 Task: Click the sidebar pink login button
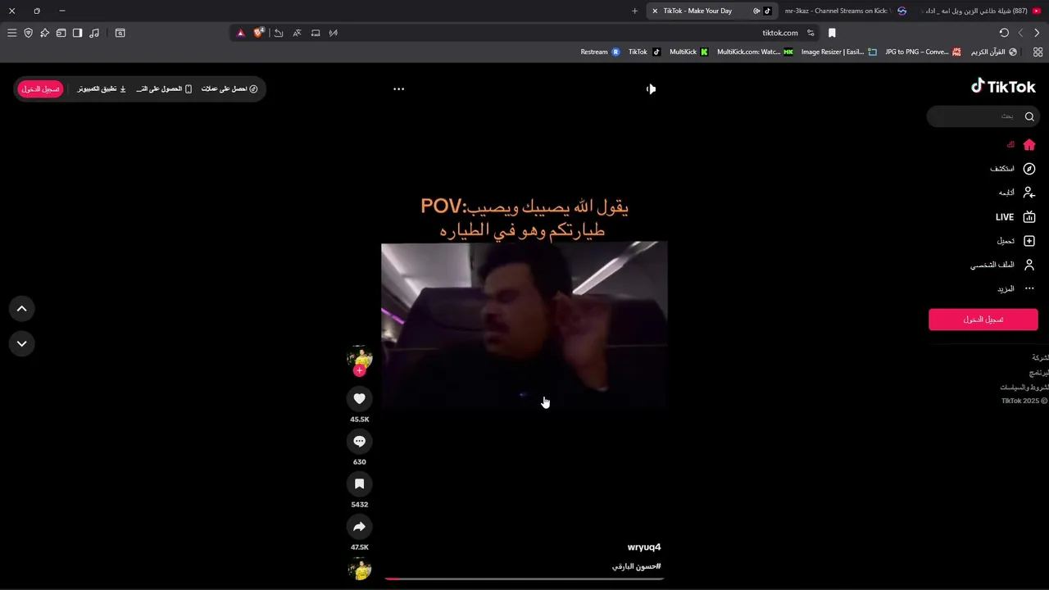[983, 320]
